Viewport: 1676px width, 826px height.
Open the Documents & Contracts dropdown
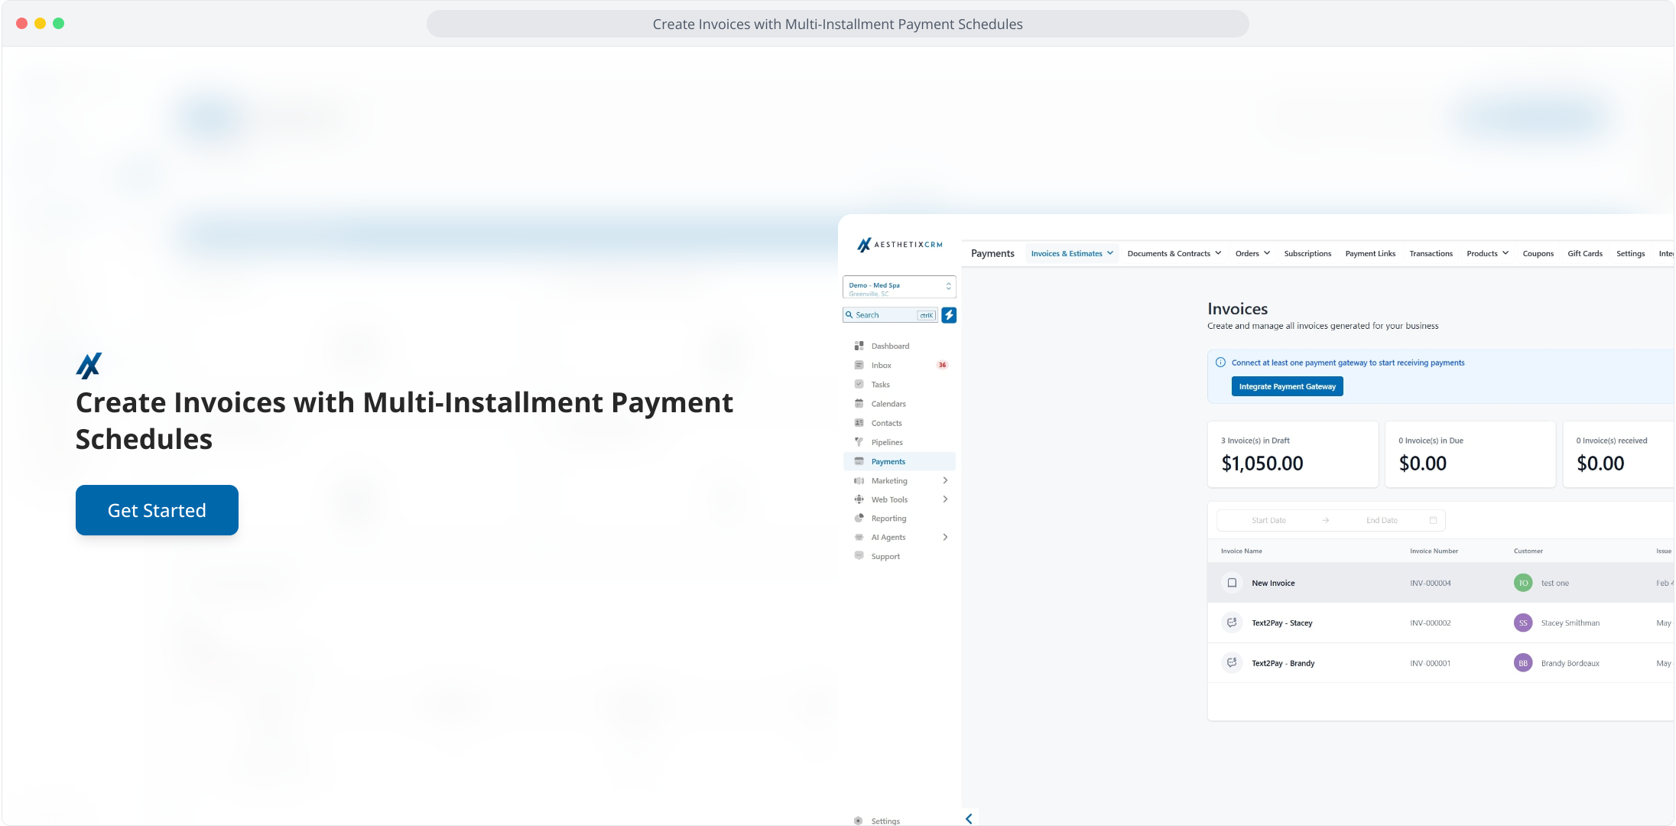click(x=1174, y=253)
